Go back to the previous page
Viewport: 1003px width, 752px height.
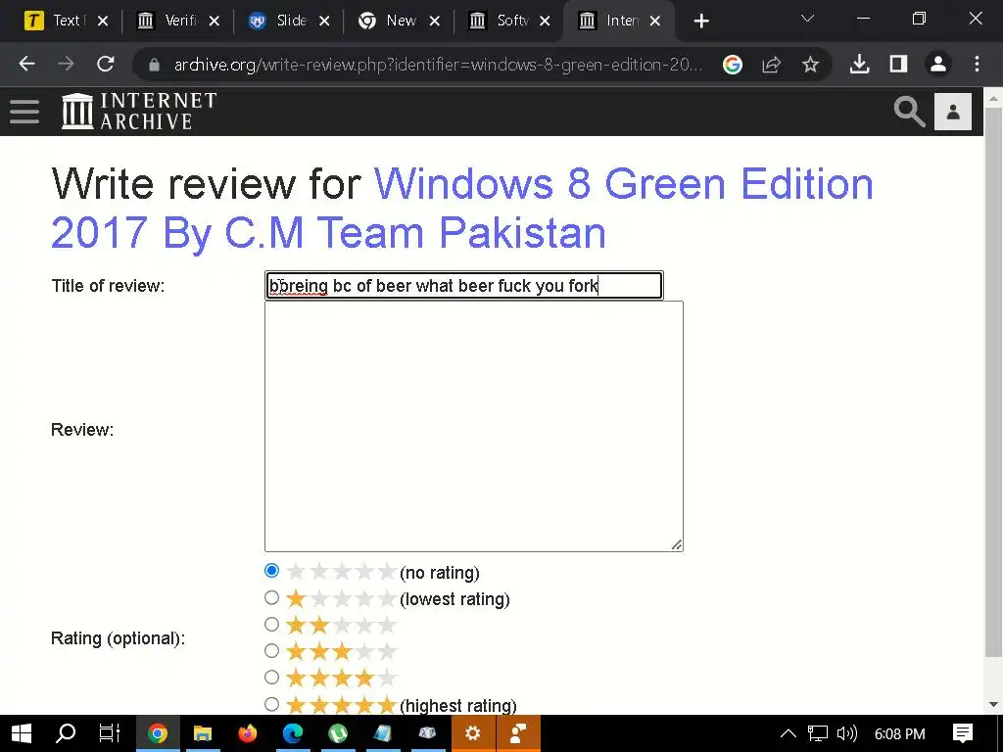(26, 64)
